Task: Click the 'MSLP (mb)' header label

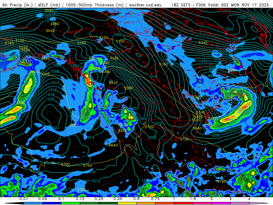Action: 49,5
